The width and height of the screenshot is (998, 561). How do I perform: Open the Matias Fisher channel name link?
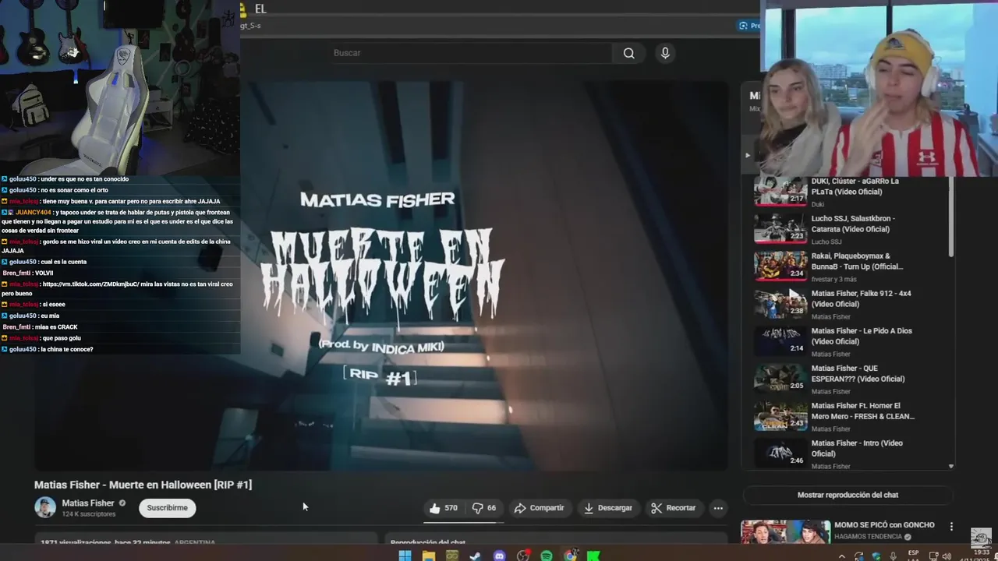(88, 503)
